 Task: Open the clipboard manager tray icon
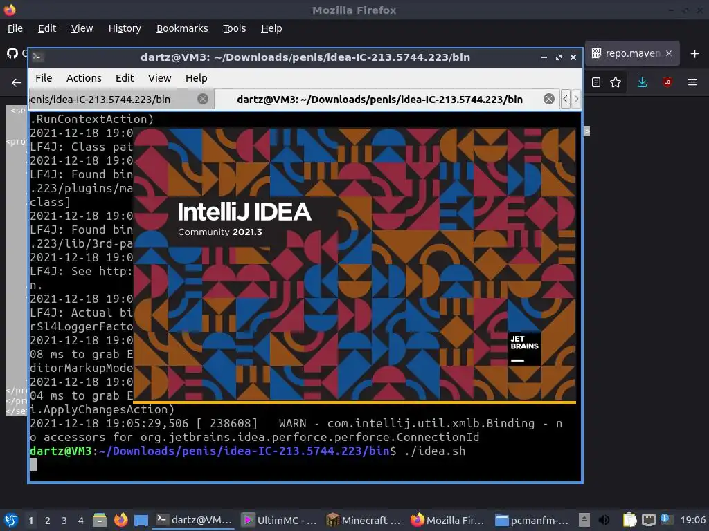click(629, 520)
